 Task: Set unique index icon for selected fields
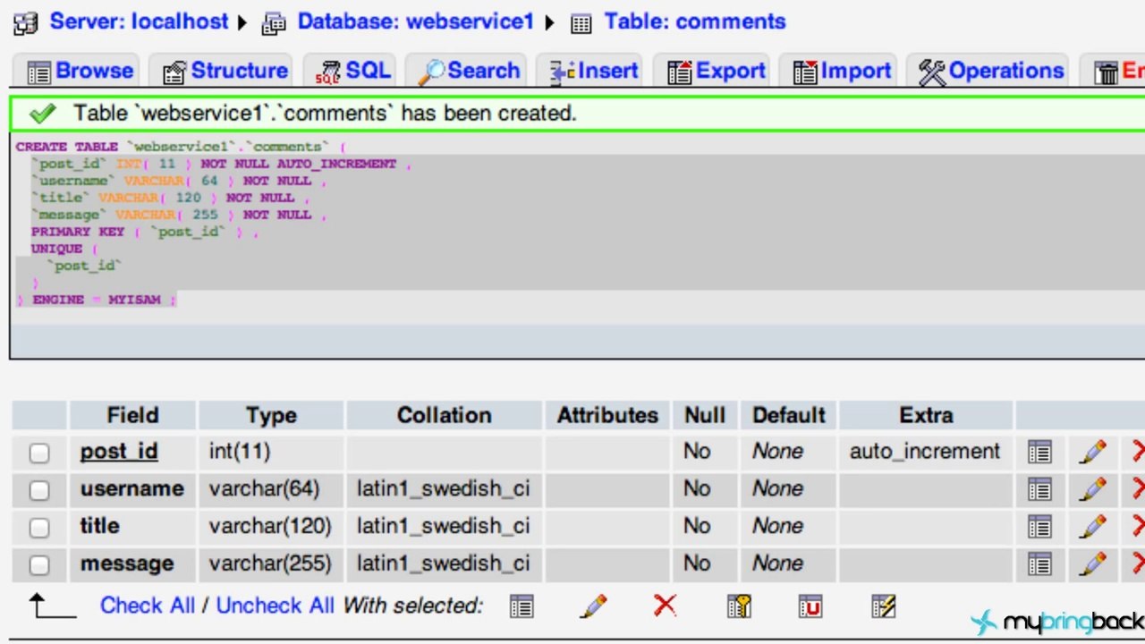[x=810, y=606]
